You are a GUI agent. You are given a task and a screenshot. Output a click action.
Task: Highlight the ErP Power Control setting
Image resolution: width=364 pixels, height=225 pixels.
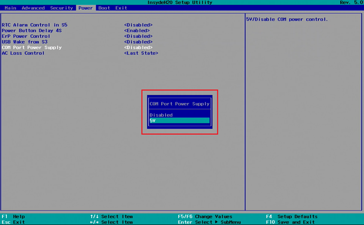(x=26, y=36)
